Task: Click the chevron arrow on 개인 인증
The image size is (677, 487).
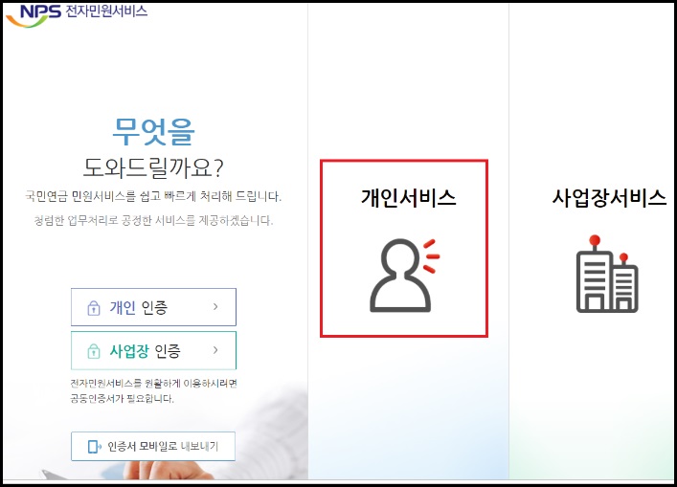Action: 215,307
